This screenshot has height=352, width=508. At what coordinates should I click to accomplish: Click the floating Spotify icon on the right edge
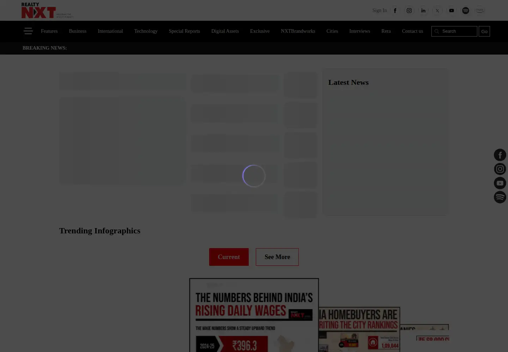tap(500, 197)
